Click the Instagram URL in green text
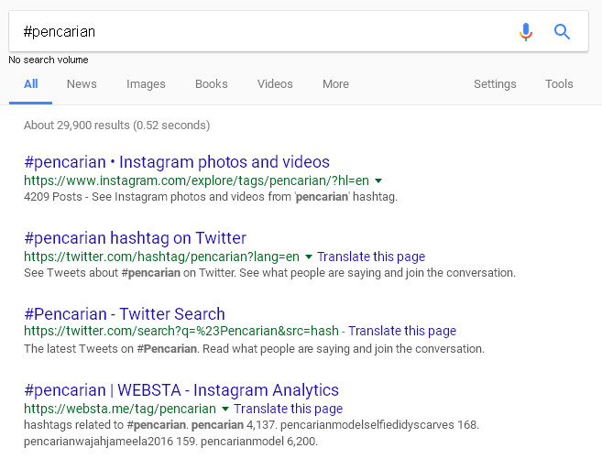Screen dimensions: 602x459 (196, 180)
